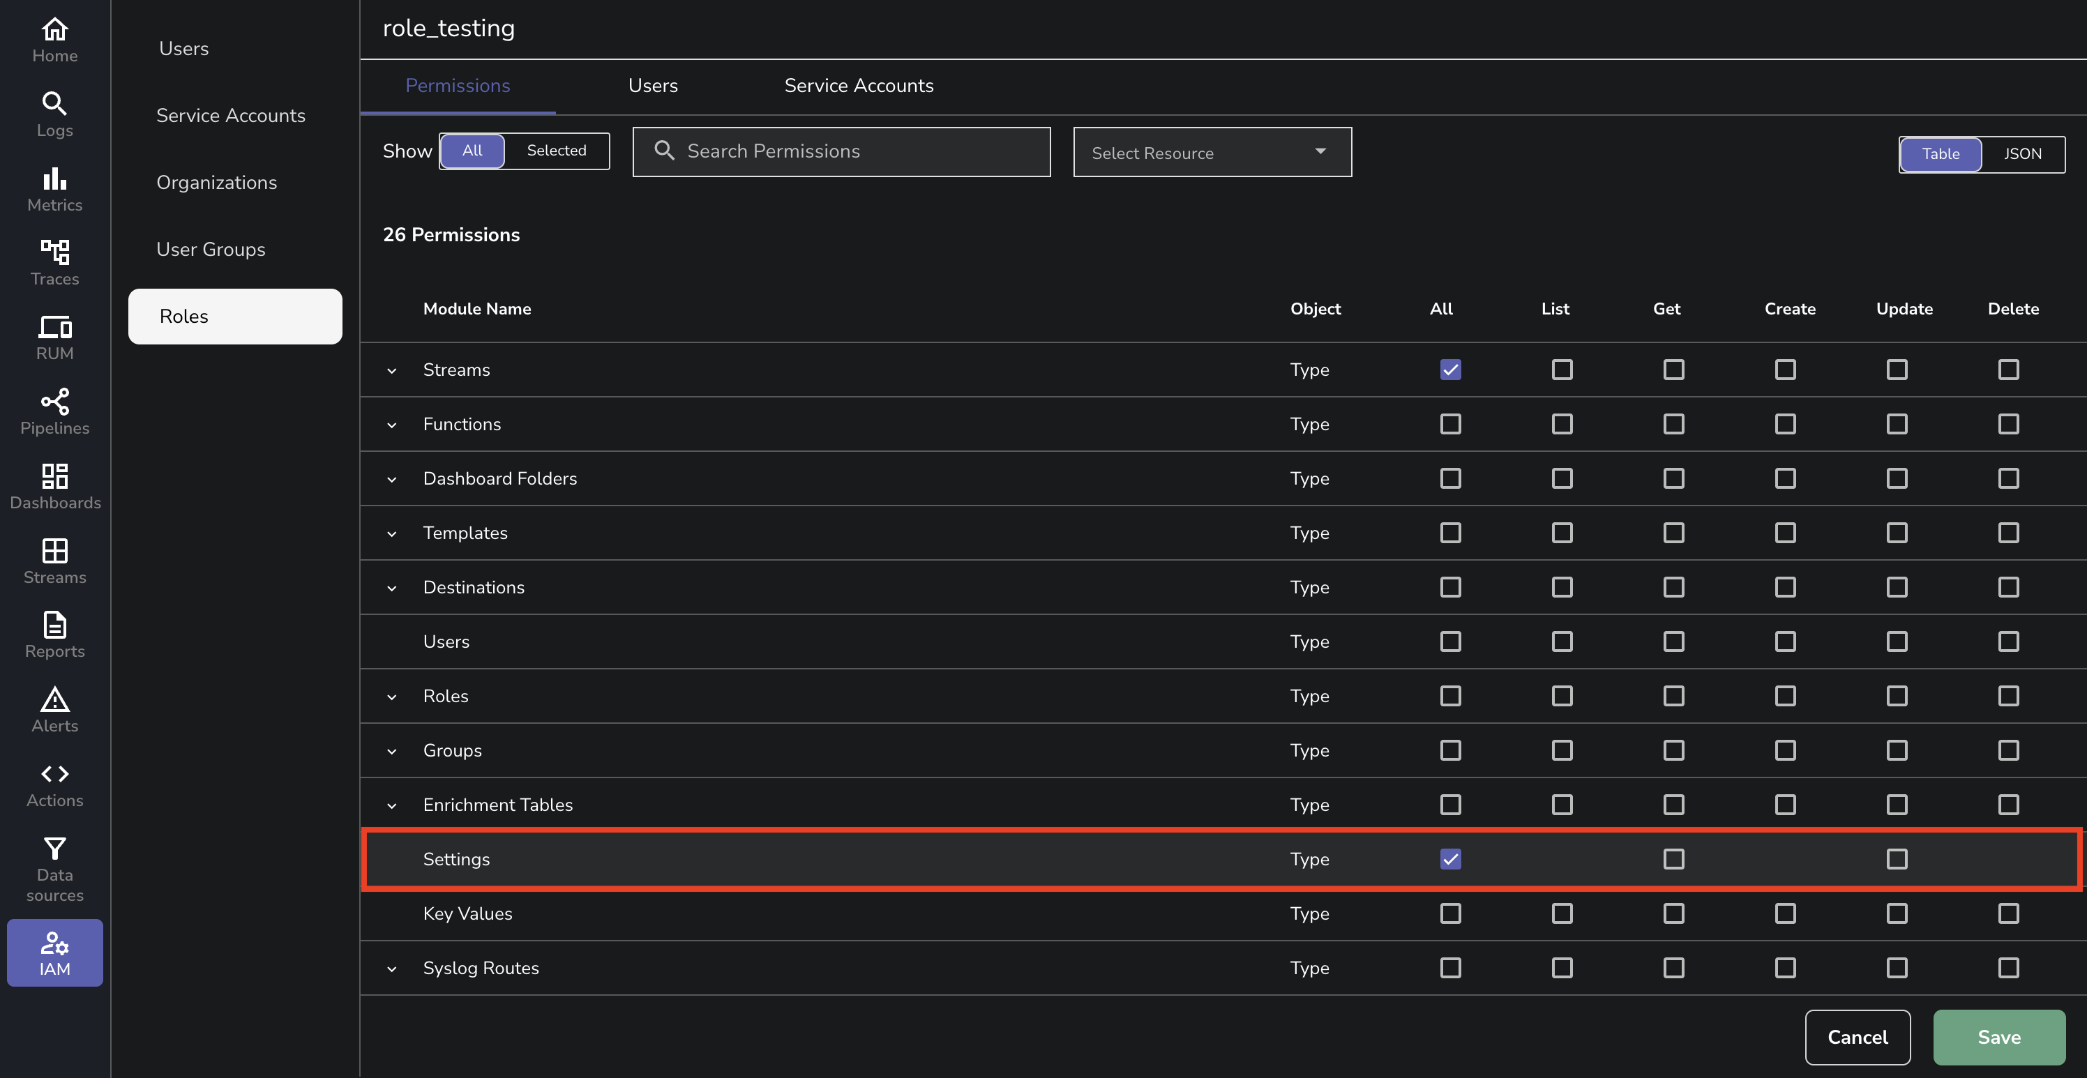Switch view to JSON

[2021, 154]
